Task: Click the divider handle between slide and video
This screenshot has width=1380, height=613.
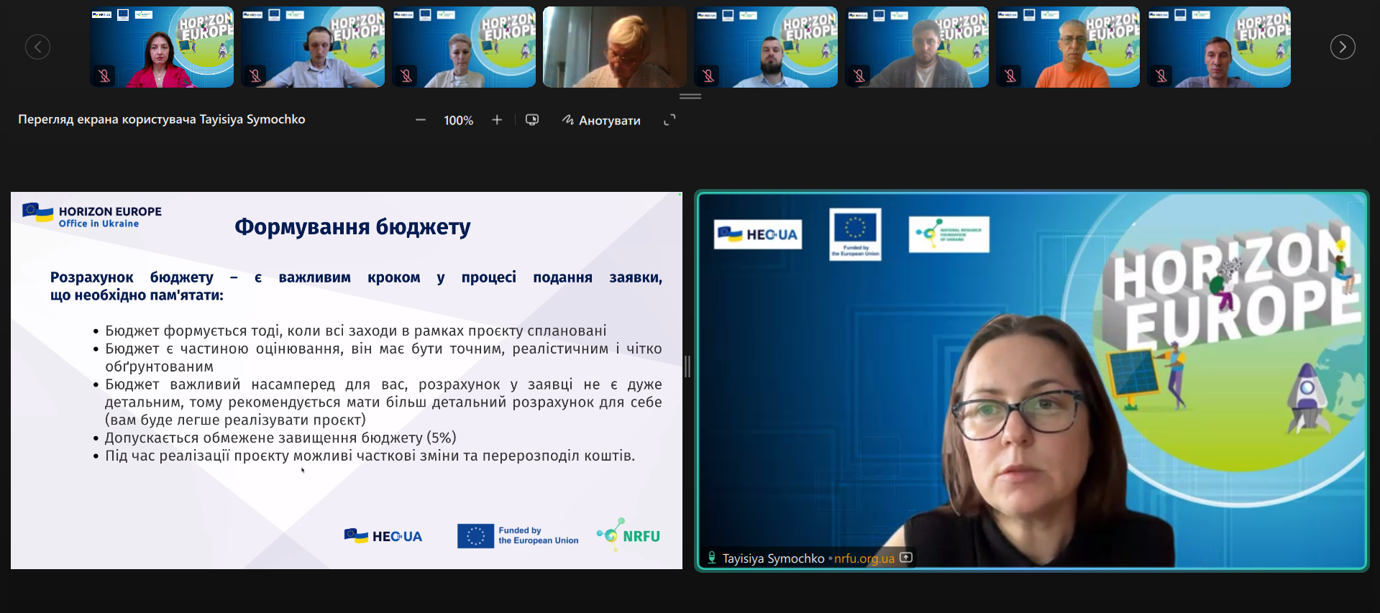Action: [x=688, y=367]
